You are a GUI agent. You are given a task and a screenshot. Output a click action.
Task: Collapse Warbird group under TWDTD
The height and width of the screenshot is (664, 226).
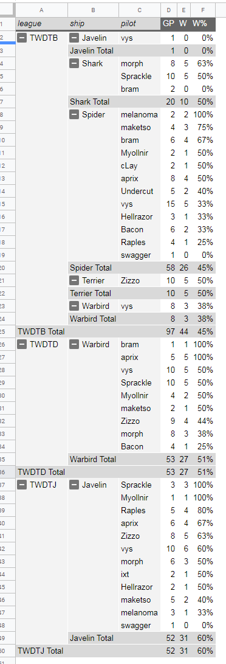[74, 344]
